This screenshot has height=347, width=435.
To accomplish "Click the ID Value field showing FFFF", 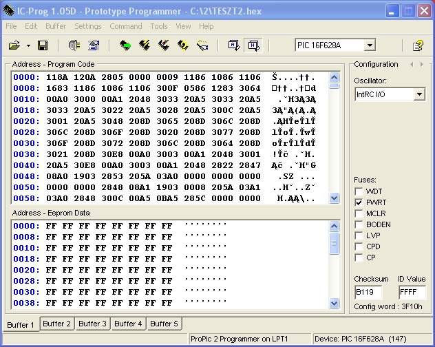I will pyautogui.click(x=412, y=293).
